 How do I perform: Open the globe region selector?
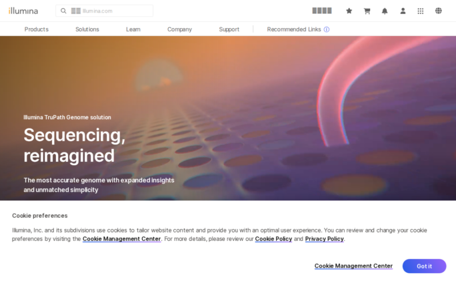pos(439,11)
